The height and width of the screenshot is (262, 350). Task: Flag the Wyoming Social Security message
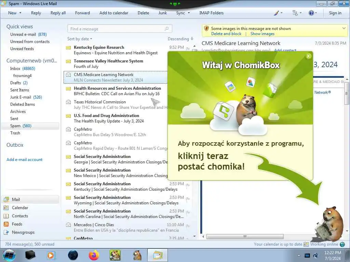188,199
